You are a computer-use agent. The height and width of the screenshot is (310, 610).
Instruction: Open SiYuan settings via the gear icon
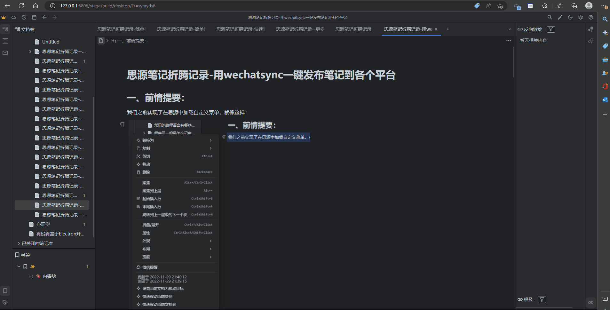pos(581,17)
